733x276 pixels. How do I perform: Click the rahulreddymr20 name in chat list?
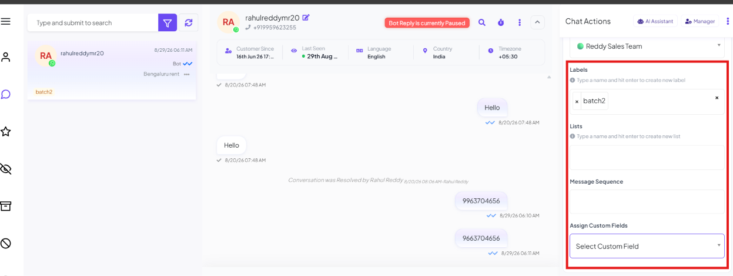point(82,53)
